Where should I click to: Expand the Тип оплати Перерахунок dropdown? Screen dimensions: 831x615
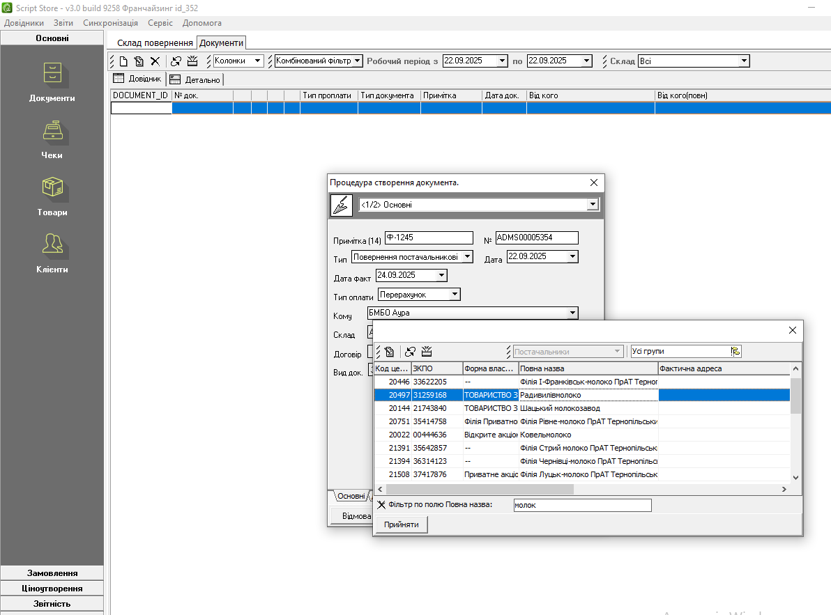tap(455, 295)
